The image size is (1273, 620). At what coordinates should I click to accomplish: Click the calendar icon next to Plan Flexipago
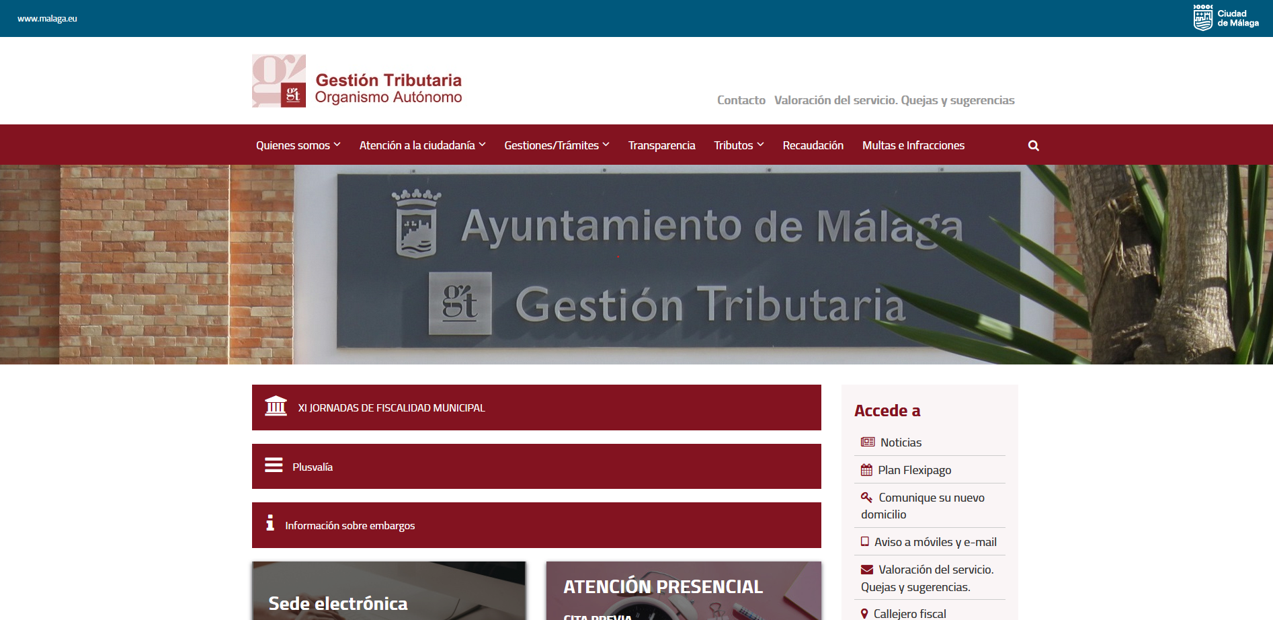(x=866, y=470)
